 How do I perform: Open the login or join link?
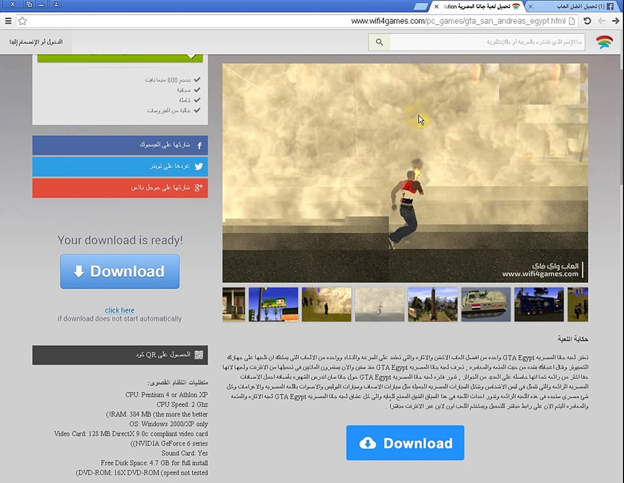[36, 42]
